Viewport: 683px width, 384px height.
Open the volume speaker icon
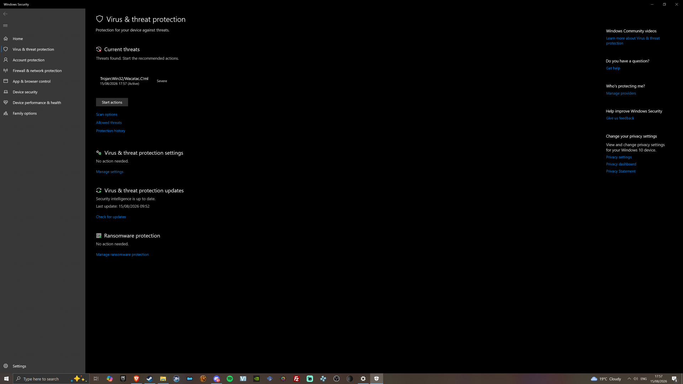tap(636, 379)
